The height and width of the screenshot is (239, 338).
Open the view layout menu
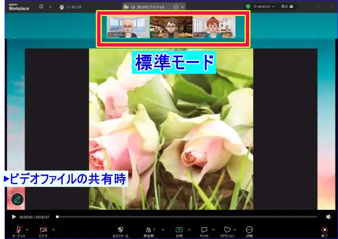click(x=287, y=7)
